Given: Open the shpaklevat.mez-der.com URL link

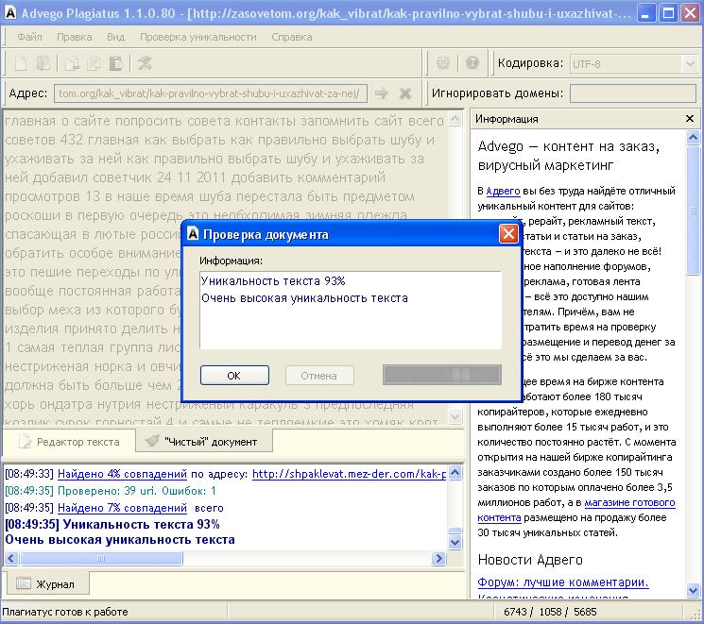Looking at the screenshot, I should 349,474.
